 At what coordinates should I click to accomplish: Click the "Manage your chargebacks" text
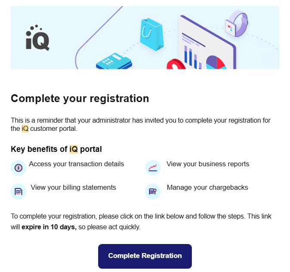click(207, 187)
